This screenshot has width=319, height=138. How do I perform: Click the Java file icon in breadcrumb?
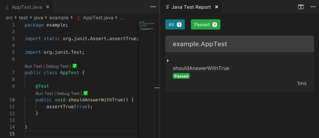point(78,18)
